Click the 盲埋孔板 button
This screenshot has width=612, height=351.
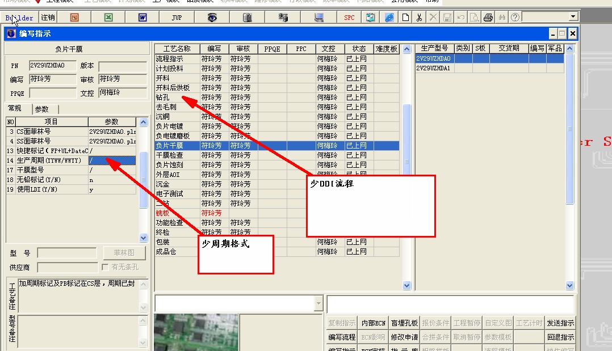pyautogui.click(x=404, y=323)
